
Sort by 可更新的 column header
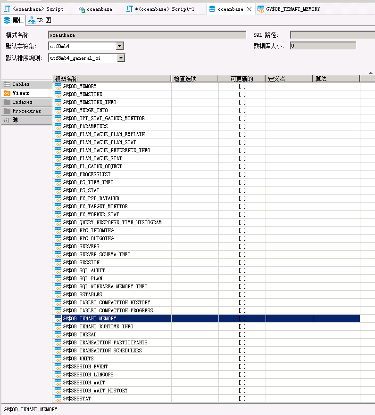coord(242,79)
